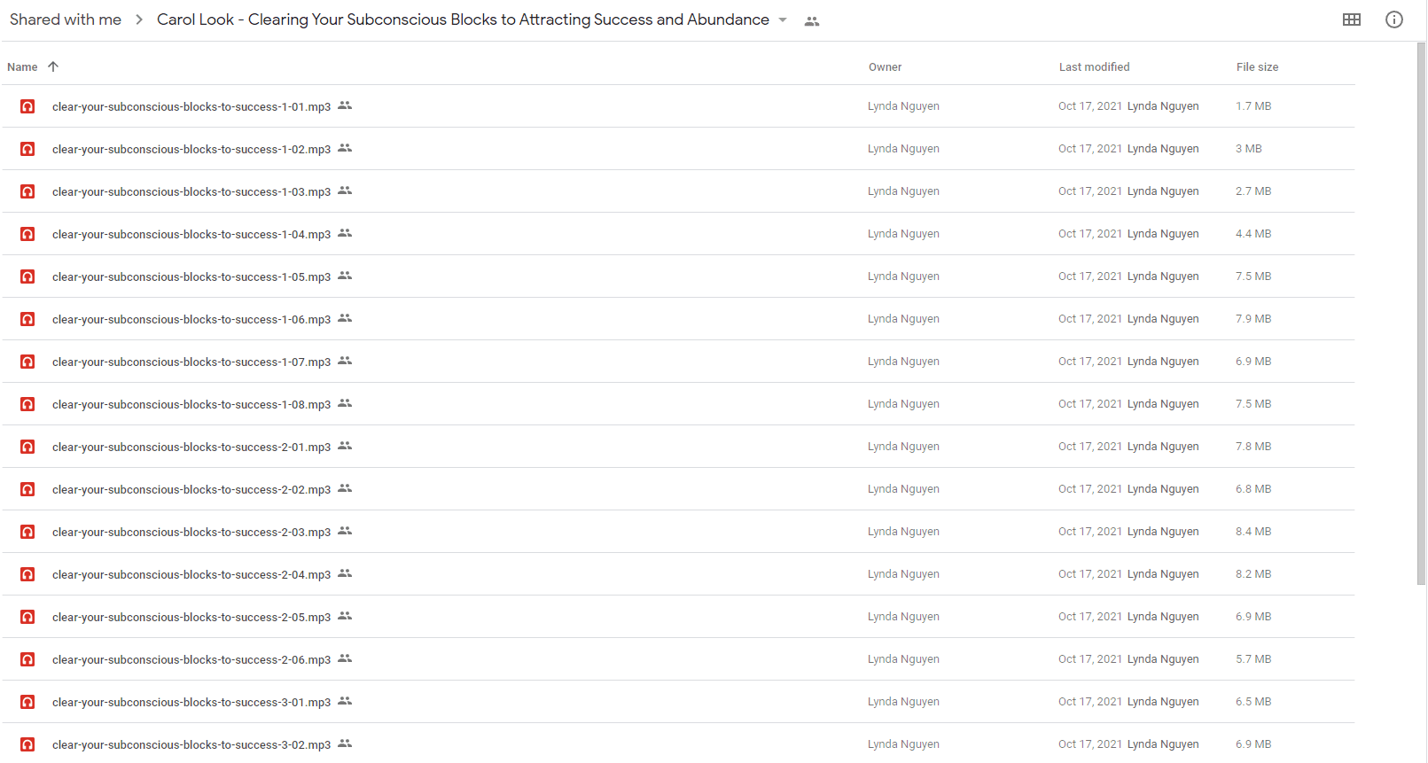This screenshot has height=763, width=1428.
Task: Click shared icon next to 1-01.mp3
Action: (345, 105)
